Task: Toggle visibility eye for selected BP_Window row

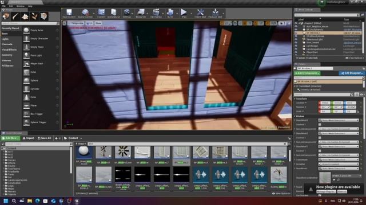Action: [296, 33]
